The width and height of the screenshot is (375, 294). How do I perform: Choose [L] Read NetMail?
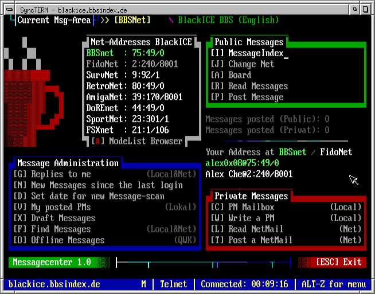coord(286,229)
